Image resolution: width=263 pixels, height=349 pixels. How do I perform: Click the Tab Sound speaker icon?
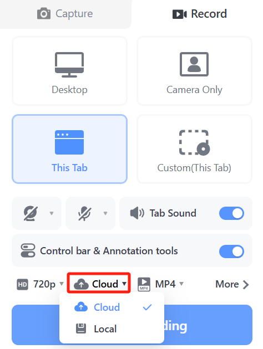click(x=137, y=213)
